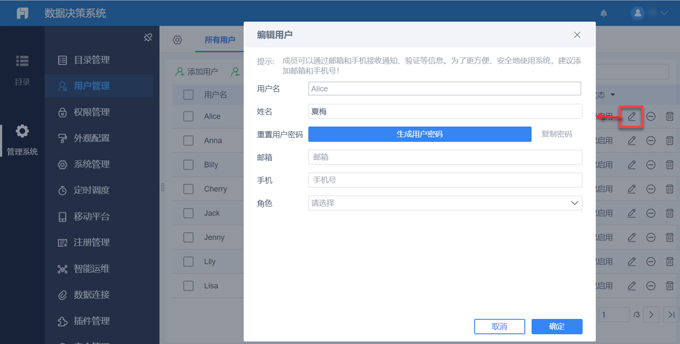680x344 pixels.
Task: Open the 角色 dropdown
Action: 445,203
